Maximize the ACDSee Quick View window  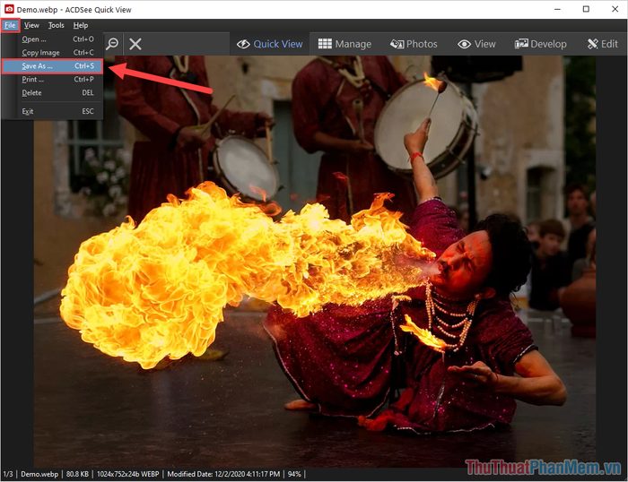586,9
